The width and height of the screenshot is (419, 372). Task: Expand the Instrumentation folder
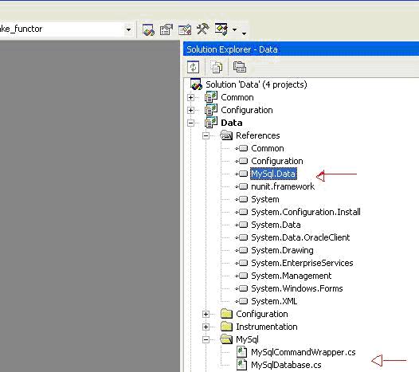206,327
